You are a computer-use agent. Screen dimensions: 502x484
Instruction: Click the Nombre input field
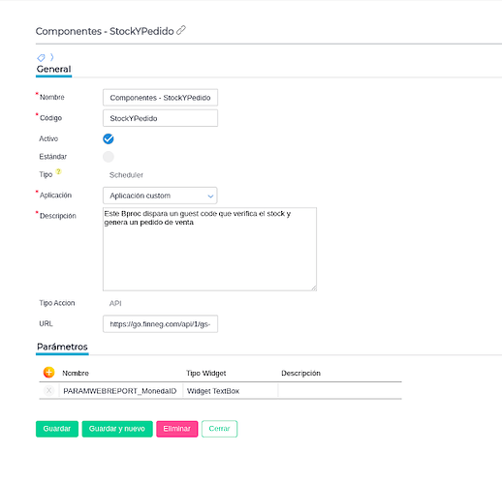160,98
